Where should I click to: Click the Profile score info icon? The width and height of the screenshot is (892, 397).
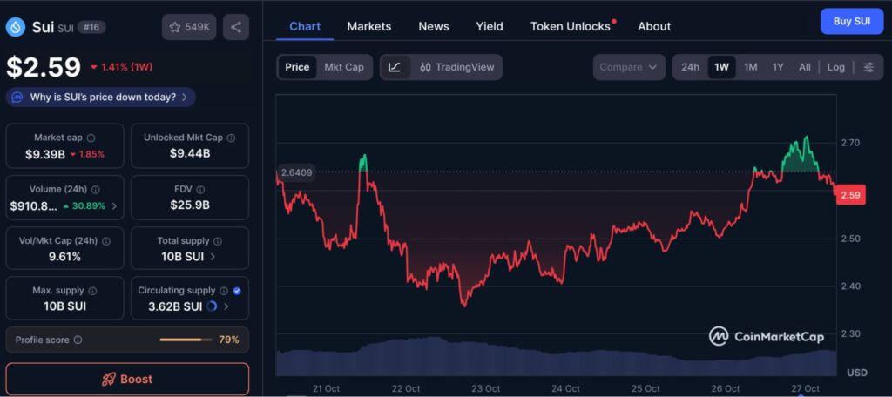coord(78,340)
